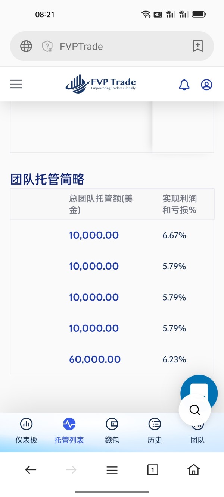Show open browser tabs switcher
This screenshot has width=224, height=497.
click(x=152, y=470)
